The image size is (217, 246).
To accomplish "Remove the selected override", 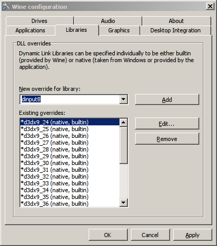I will [167, 139].
